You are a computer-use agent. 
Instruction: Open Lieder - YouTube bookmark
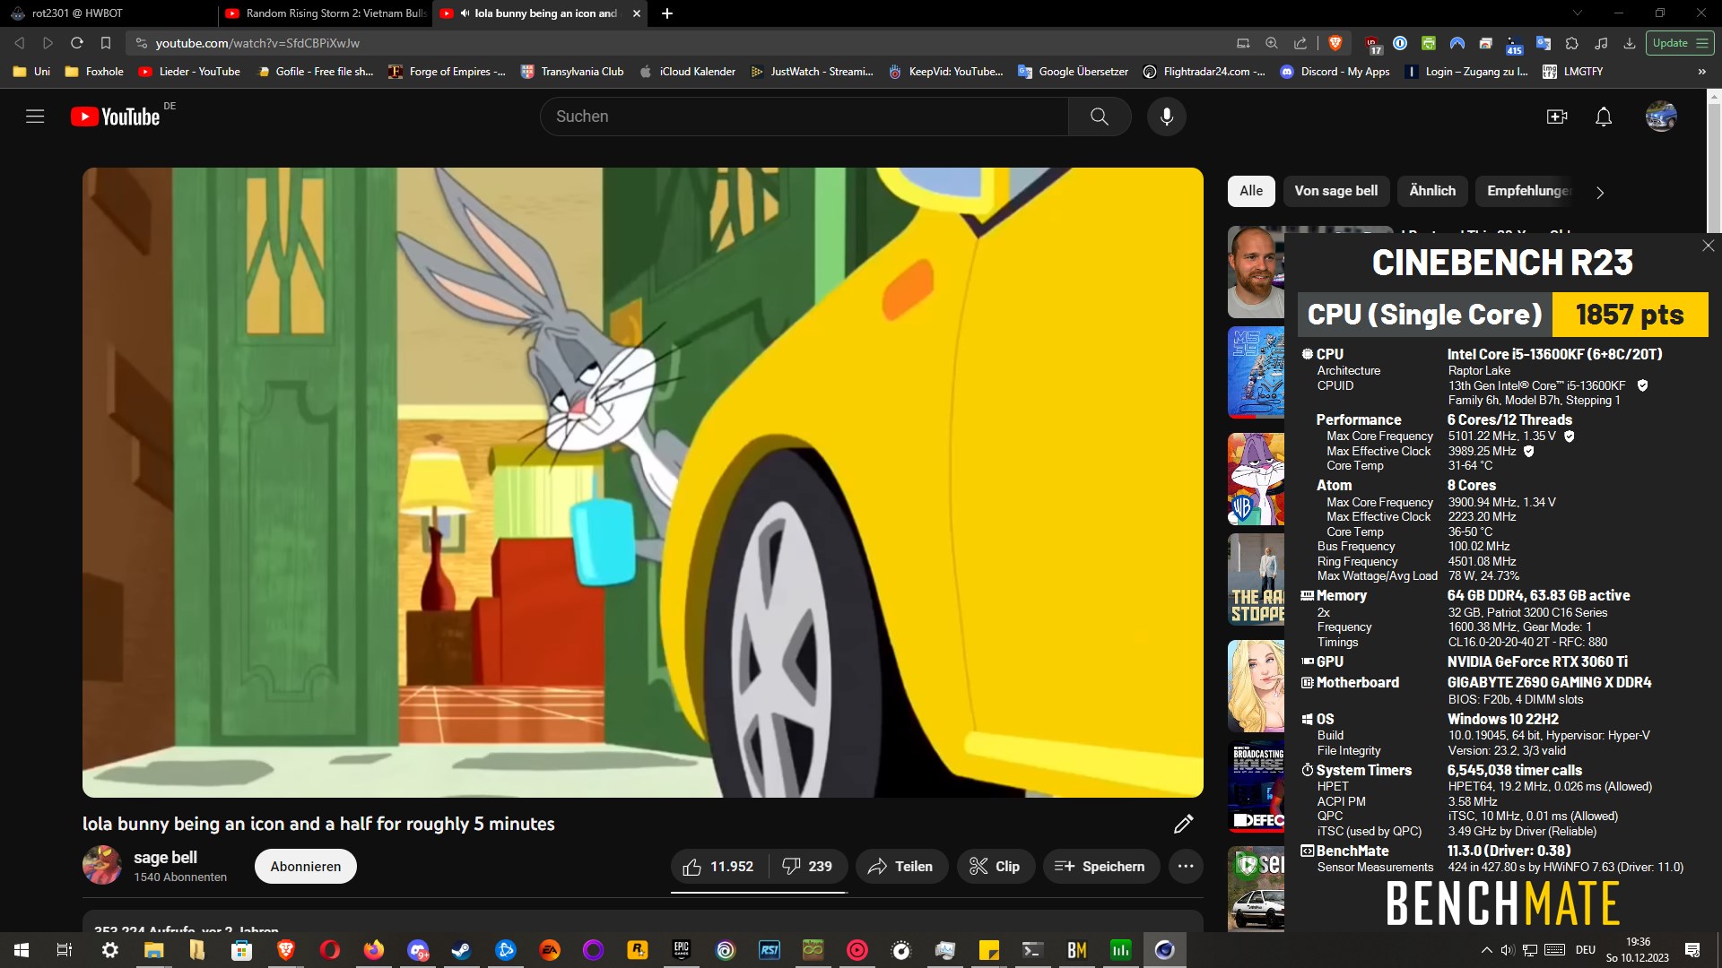tap(189, 72)
